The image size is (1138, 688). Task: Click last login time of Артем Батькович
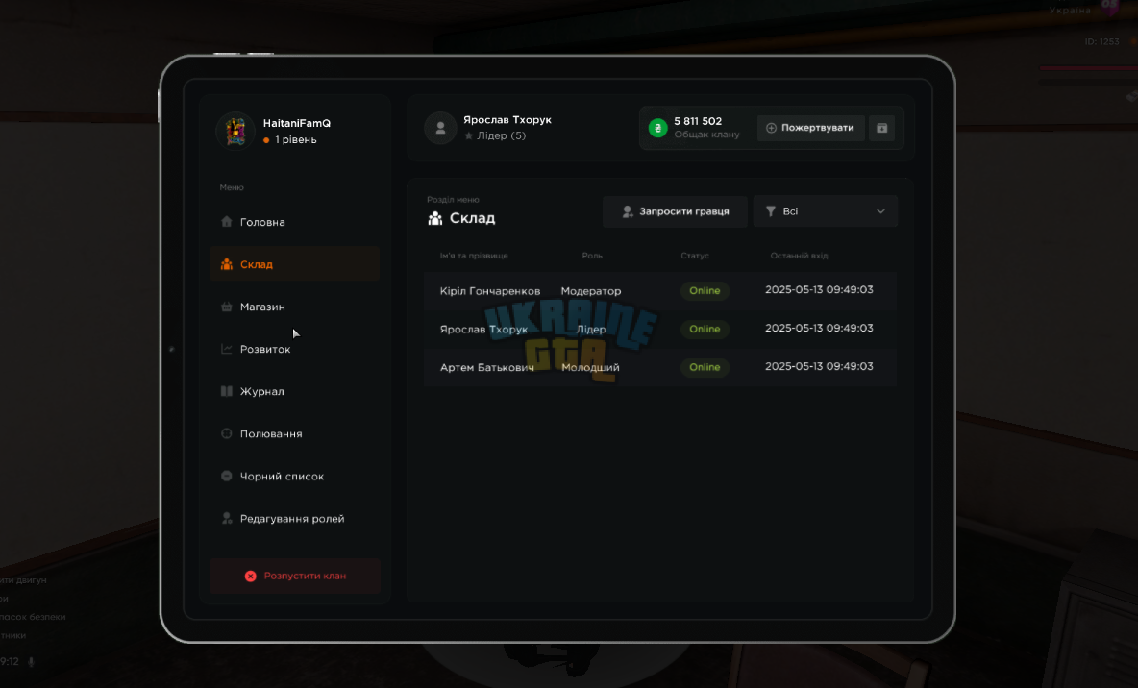820,366
